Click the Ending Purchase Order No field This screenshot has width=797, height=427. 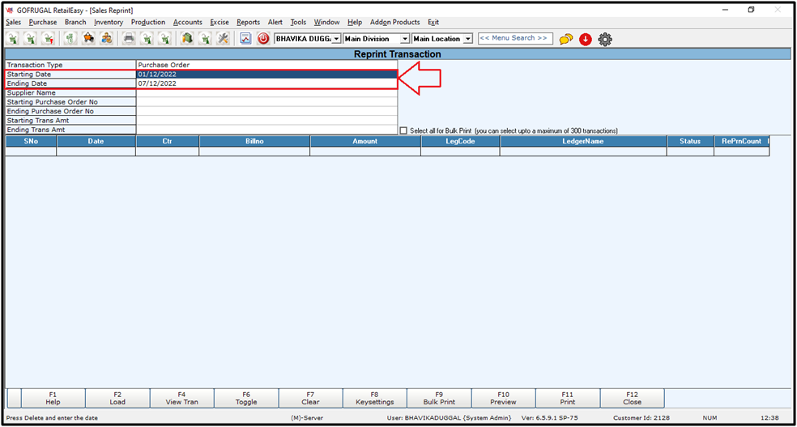pyautogui.click(x=266, y=111)
